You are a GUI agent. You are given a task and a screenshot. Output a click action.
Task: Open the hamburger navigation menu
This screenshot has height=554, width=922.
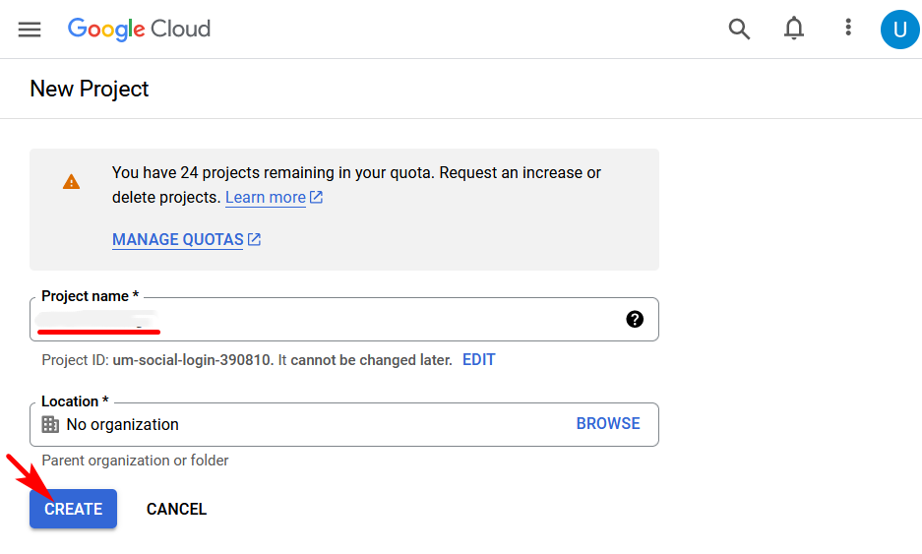tap(30, 30)
